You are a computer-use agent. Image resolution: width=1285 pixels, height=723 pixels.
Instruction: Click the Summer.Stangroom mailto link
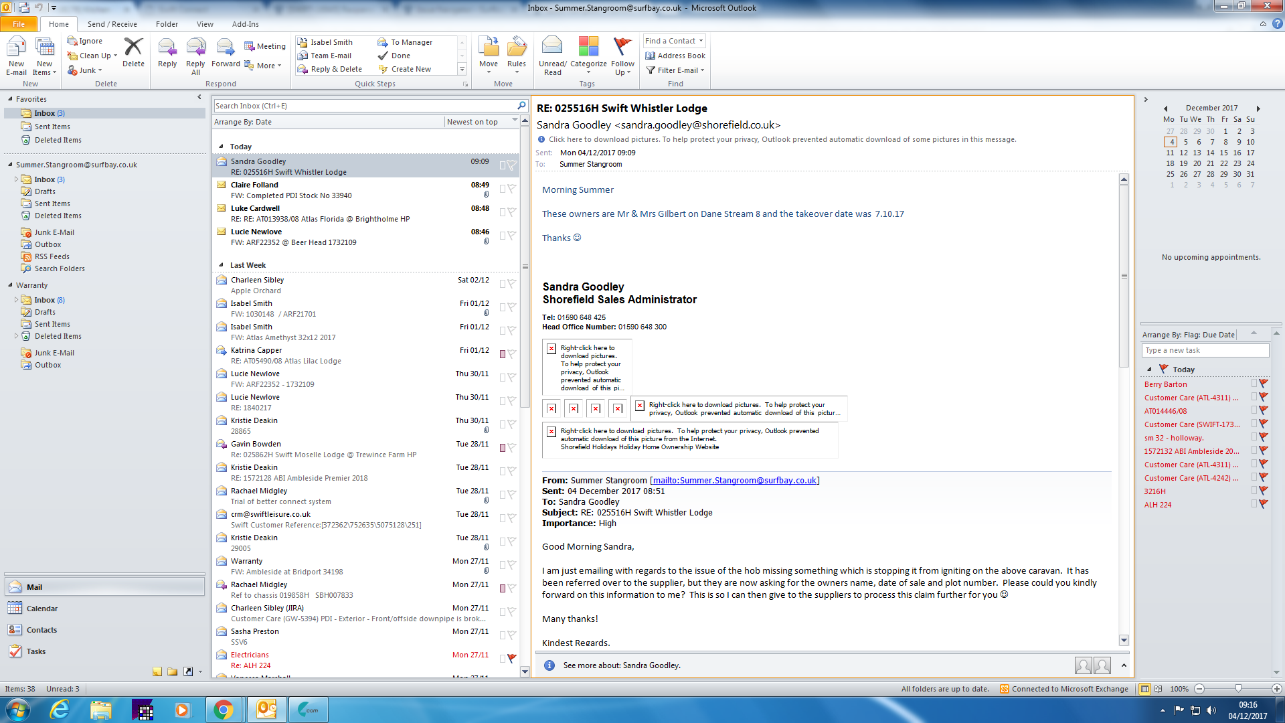pyautogui.click(x=734, y=480)
